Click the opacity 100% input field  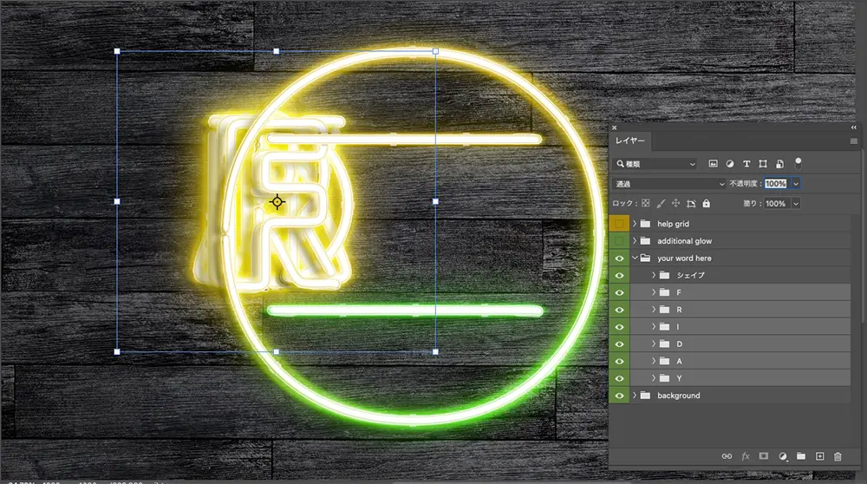[x=776, y=184]
